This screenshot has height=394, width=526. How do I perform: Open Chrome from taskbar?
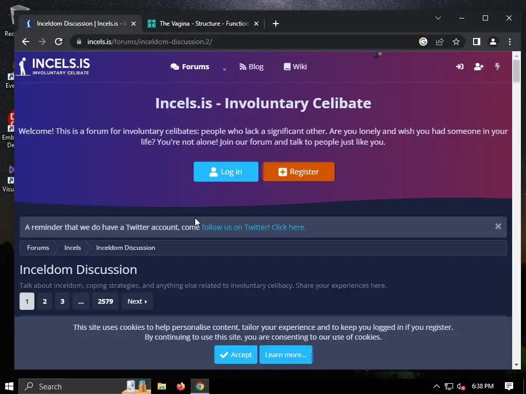200,386
